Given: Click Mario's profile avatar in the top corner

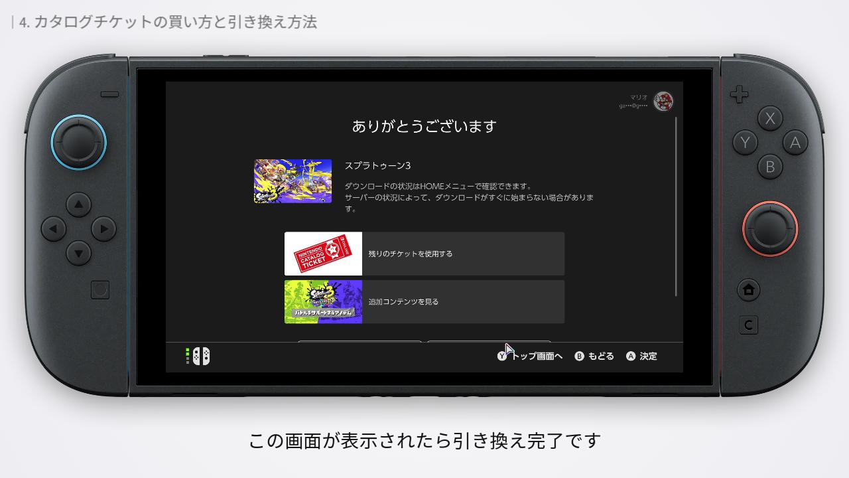Looking at the screenshot, I should point(662,101).
